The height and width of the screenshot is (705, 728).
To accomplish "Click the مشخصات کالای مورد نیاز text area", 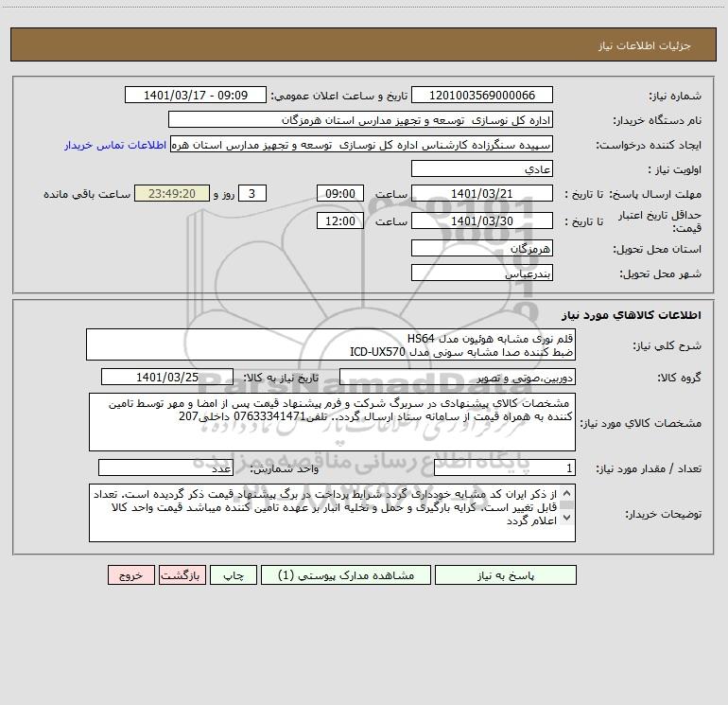I will 332,422.
